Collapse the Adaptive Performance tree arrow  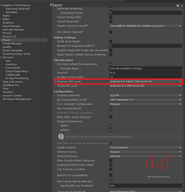pyautogui.click(x=1, y=5)
